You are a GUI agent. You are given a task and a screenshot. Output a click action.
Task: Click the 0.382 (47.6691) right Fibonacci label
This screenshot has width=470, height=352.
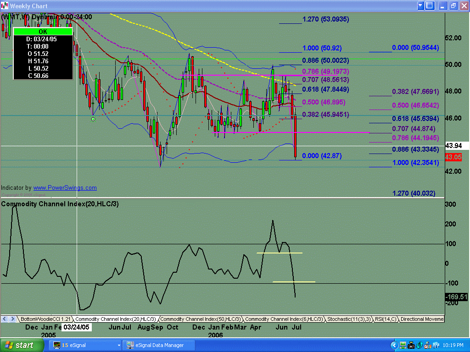click(x=415, y=92)
